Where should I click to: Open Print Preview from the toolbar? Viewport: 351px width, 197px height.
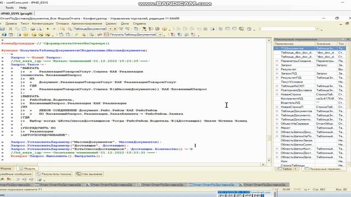pos(39,29)
